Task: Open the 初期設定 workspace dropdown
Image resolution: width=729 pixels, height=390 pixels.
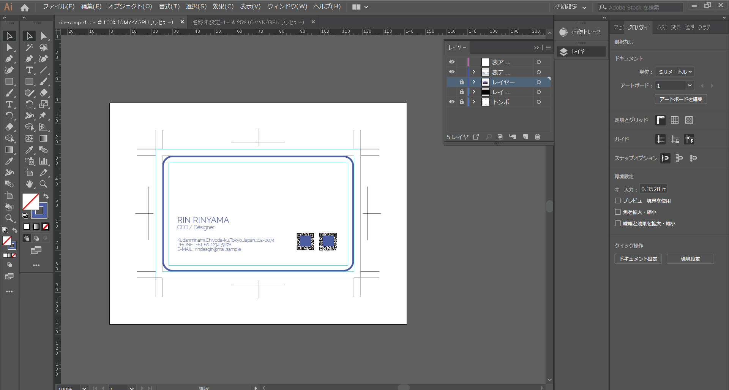Action: [570, 7]
